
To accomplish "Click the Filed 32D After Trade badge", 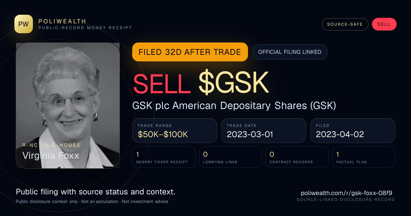I will 190,52.
